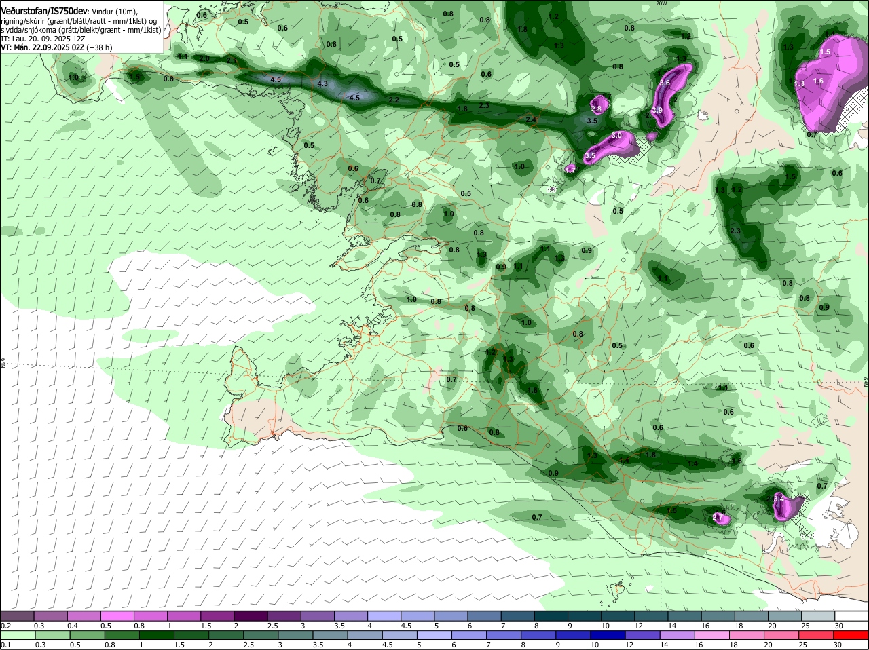This screenshot has width=869, height=650.
Task: Click the upper legend swatch starting at 25
Action: 818,615
